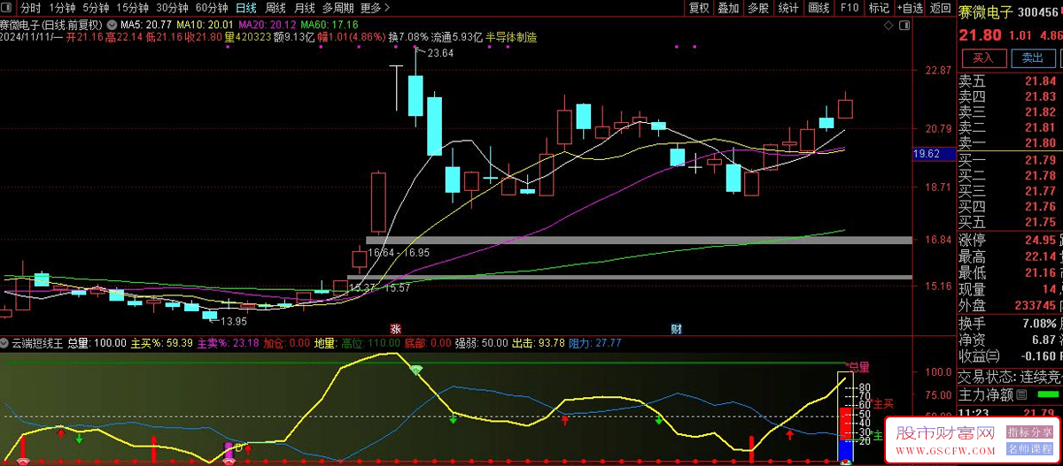This screenshot has height=466, width=1063.
Task: Click the 财 marker below the candles
Action: coord(676,328)
